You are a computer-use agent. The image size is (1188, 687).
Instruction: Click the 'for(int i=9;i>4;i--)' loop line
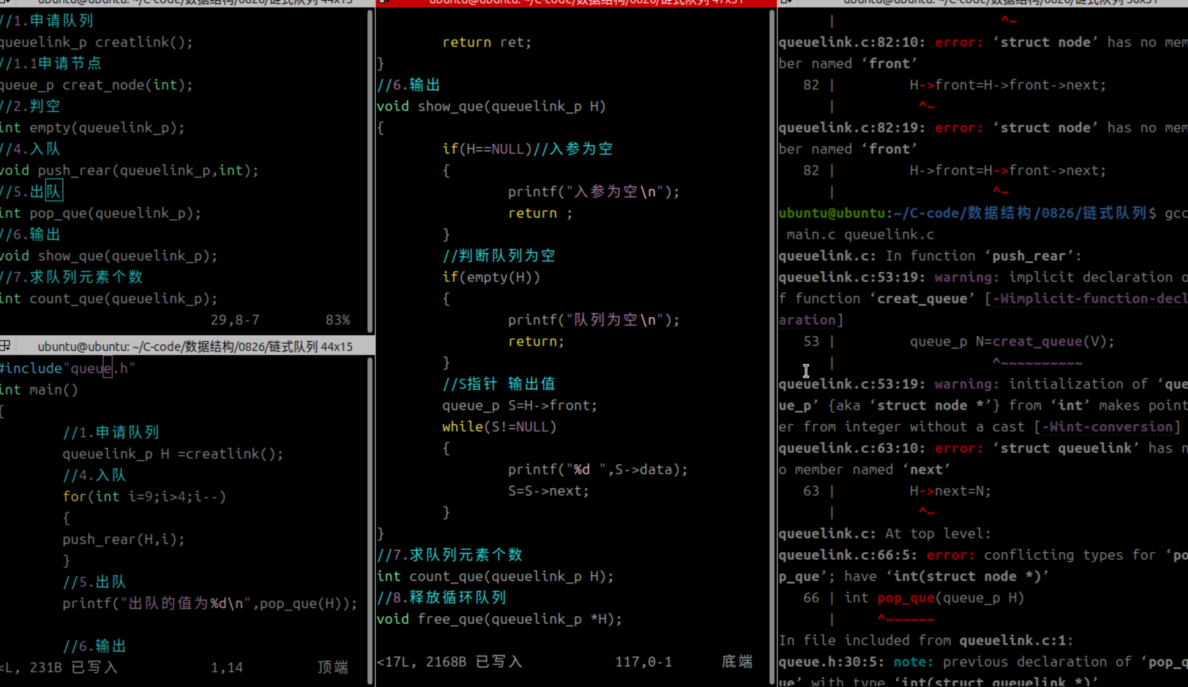[144, 497]
